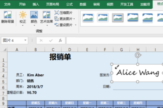
Task: Click 更改图片 change picture button
Action: tap(63, 19)
